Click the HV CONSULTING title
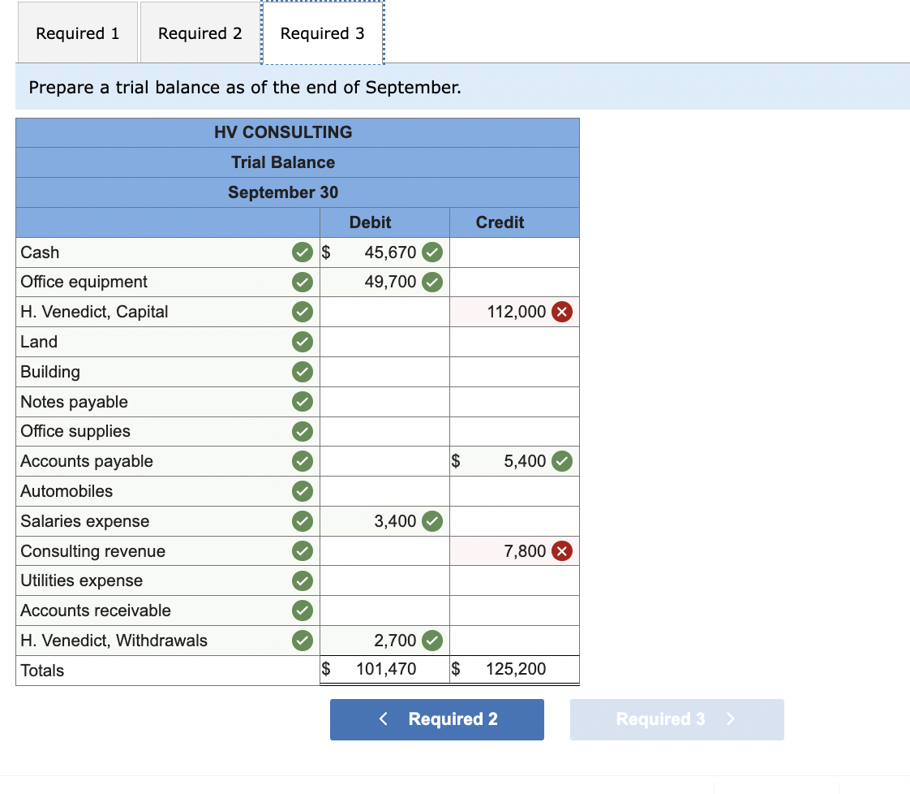The width and height of the screenshot is (910, 794). point(283,132)
